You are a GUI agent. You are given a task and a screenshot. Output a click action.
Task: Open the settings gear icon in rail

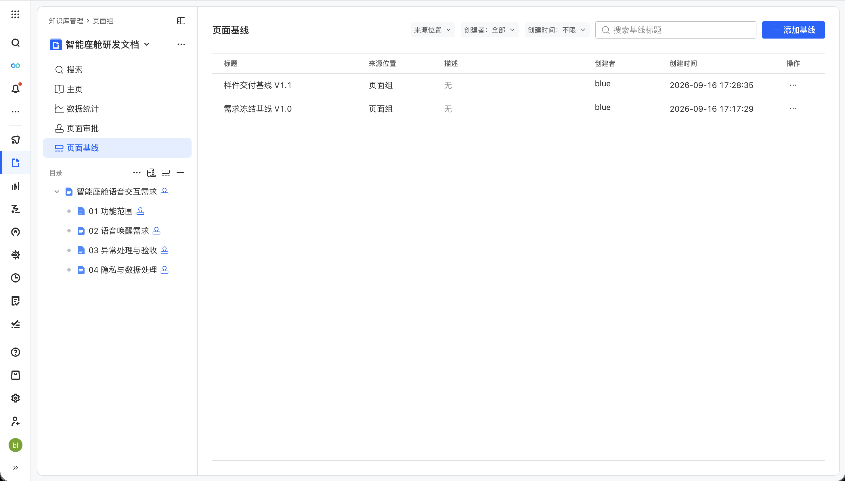coord(16,398)
